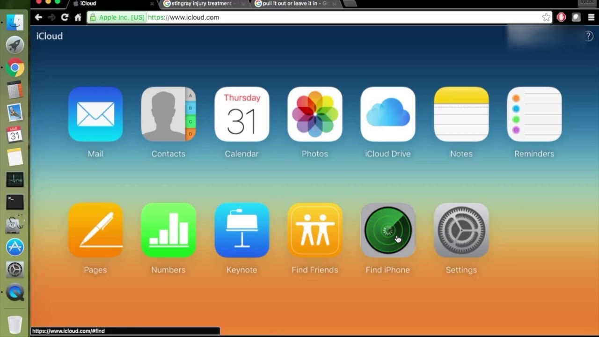Open Chrome from the Dock
The image size is (599, 337).
(x=15, y=68)
